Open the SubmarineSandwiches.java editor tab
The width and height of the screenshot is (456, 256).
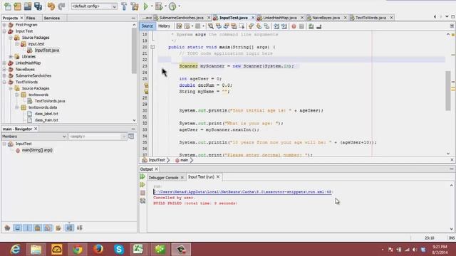tap(181, 18)
